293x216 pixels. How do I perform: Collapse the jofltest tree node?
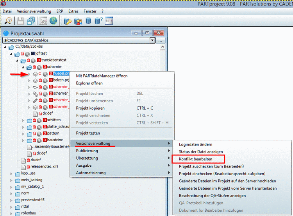tap(11, 54)
